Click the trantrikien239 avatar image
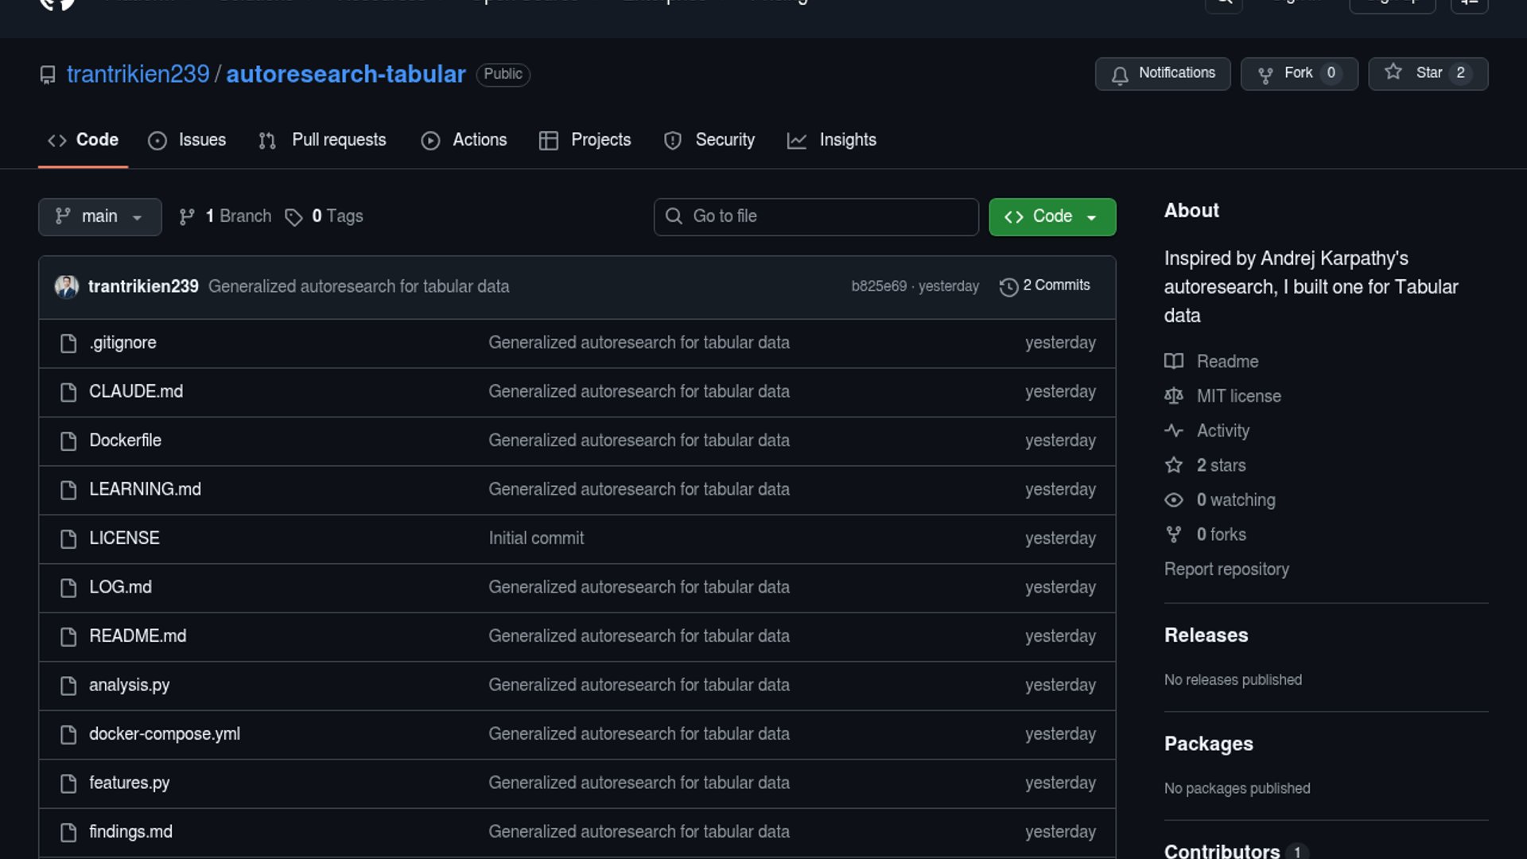The width and height of the screenshot is (1527, 859). pyautogui.click(x=67, y=286)
